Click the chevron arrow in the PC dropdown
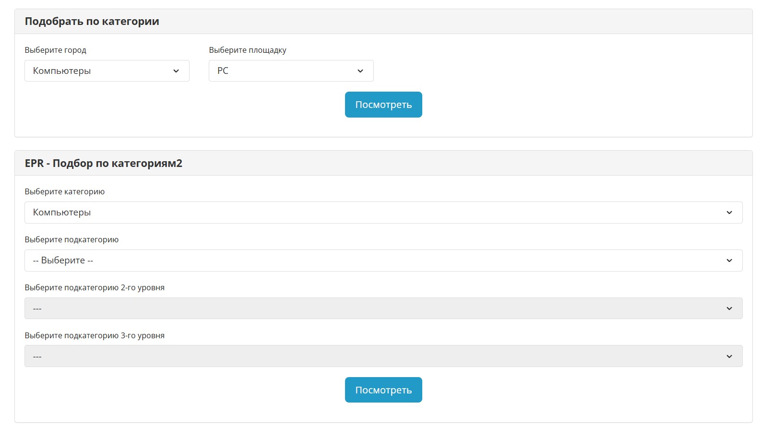The width and height of the screenshot is (774, 427). (360, 71)
